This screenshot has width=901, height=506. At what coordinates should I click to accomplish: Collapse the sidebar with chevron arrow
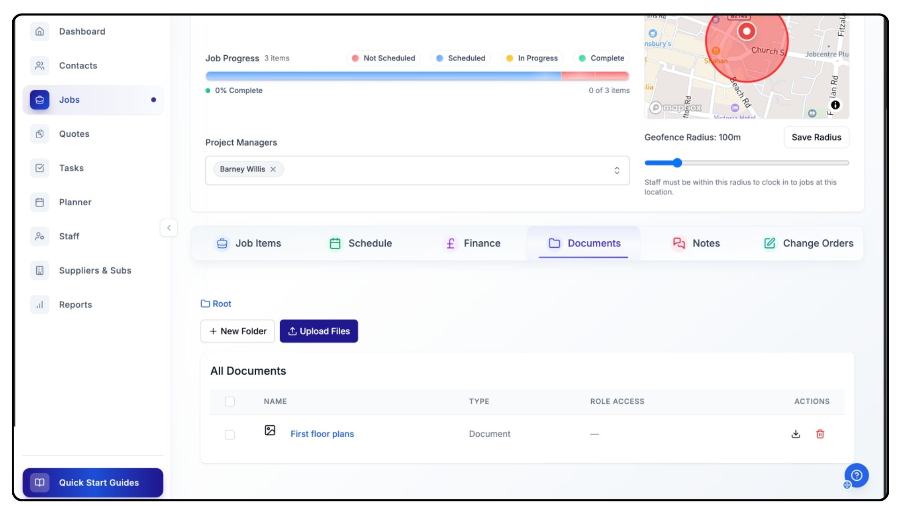[x=169, y=228]
